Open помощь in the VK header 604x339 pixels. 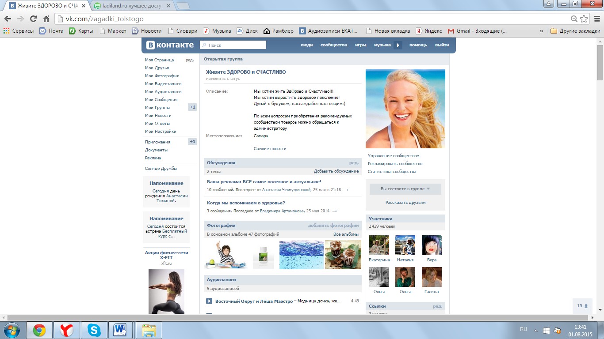tap(418, 45)
